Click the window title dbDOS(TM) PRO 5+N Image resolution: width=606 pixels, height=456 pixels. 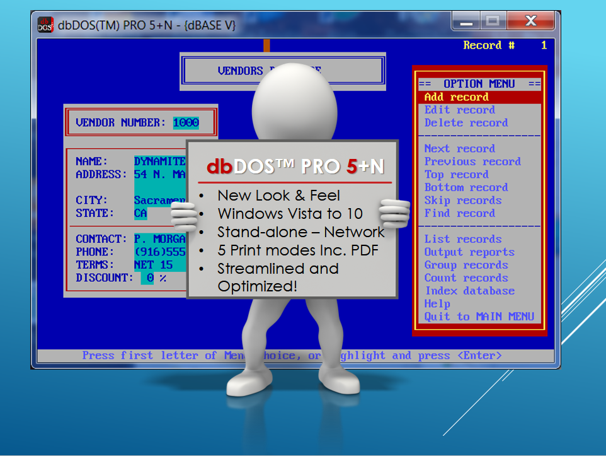tap(147, 25)
